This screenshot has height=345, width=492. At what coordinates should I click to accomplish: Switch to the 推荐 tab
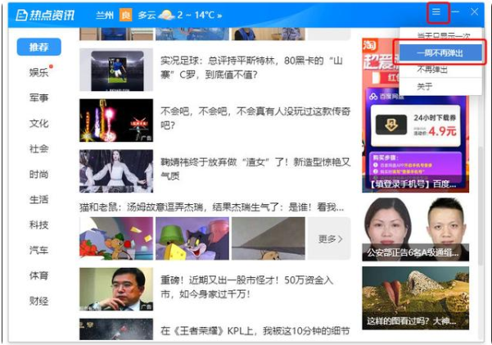38,47
